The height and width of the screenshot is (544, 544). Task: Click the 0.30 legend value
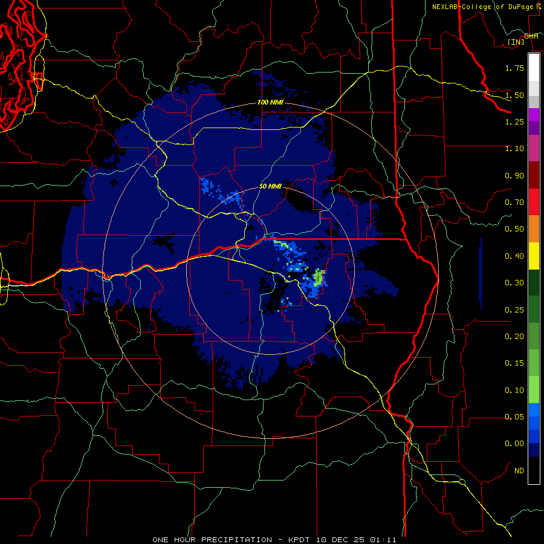[514, 283]
